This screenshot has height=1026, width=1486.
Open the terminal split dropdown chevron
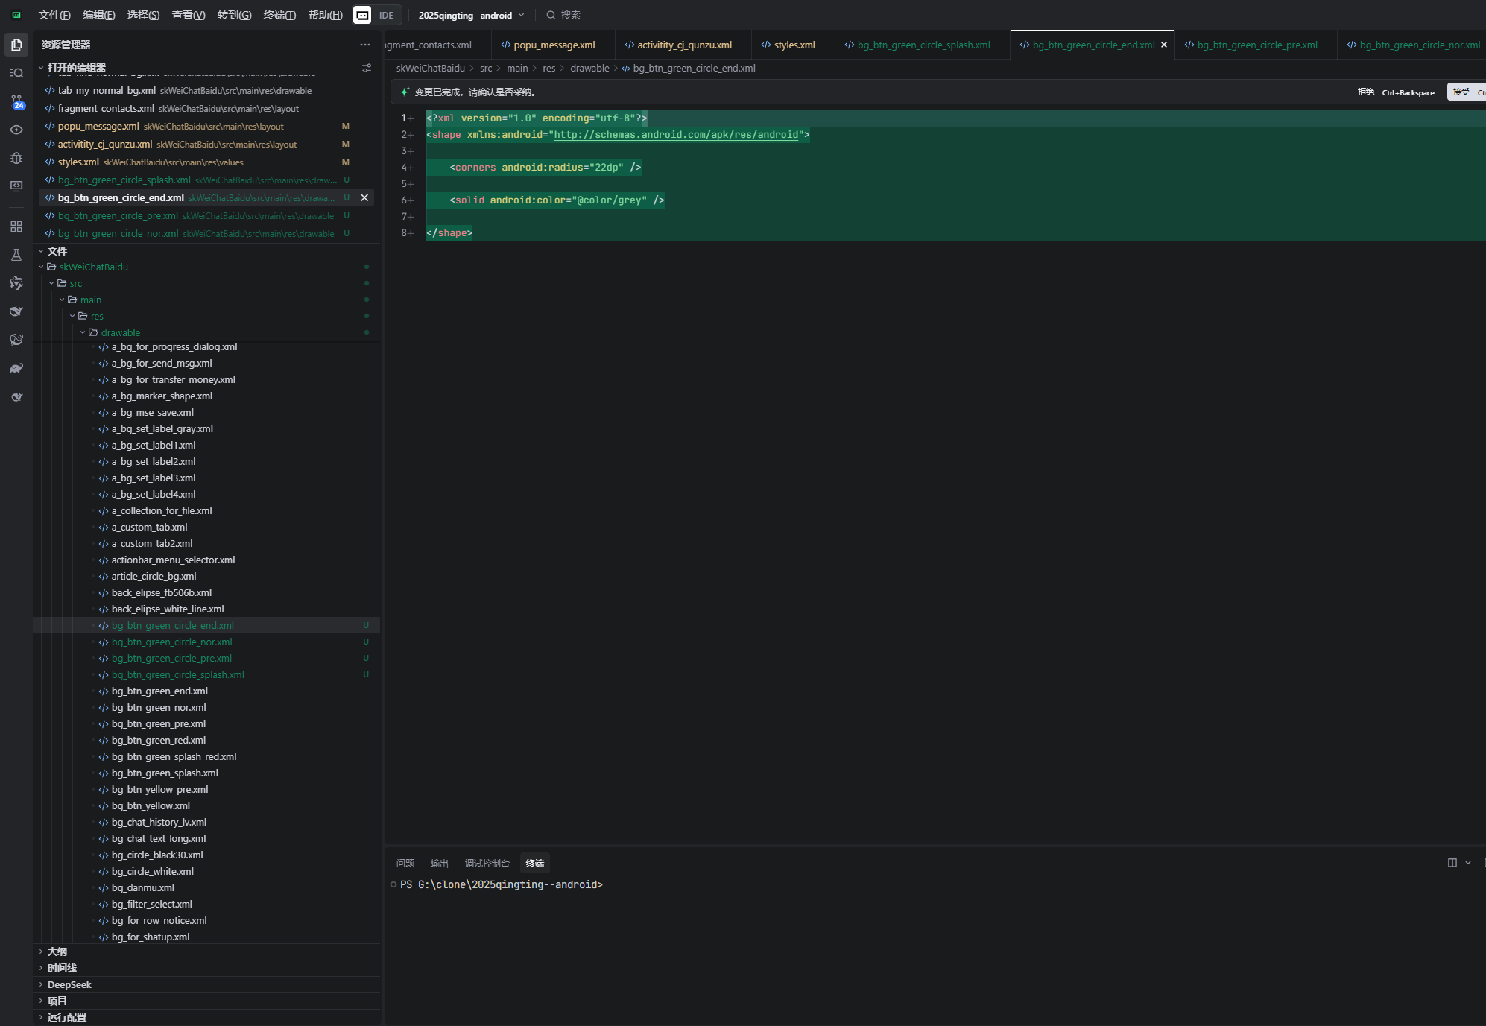pos(1468,863)
